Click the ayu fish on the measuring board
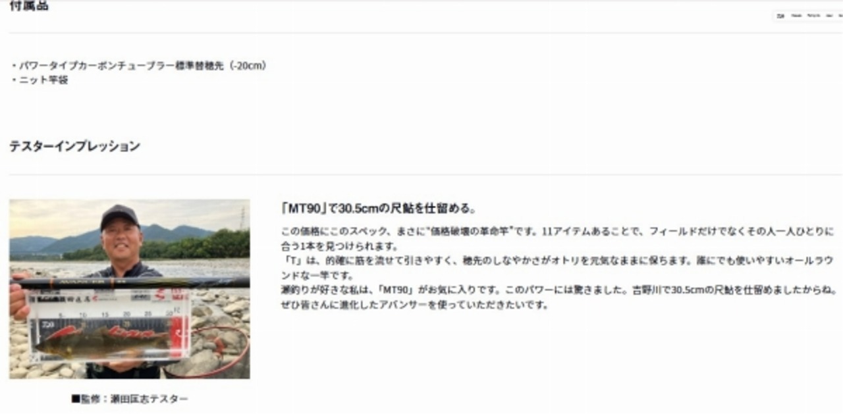The image size is (843, 414). click(99, 342)
